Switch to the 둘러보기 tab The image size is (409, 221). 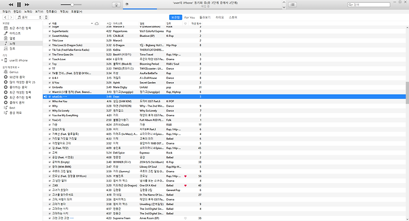pyautogui.click(x=205, y=18)
